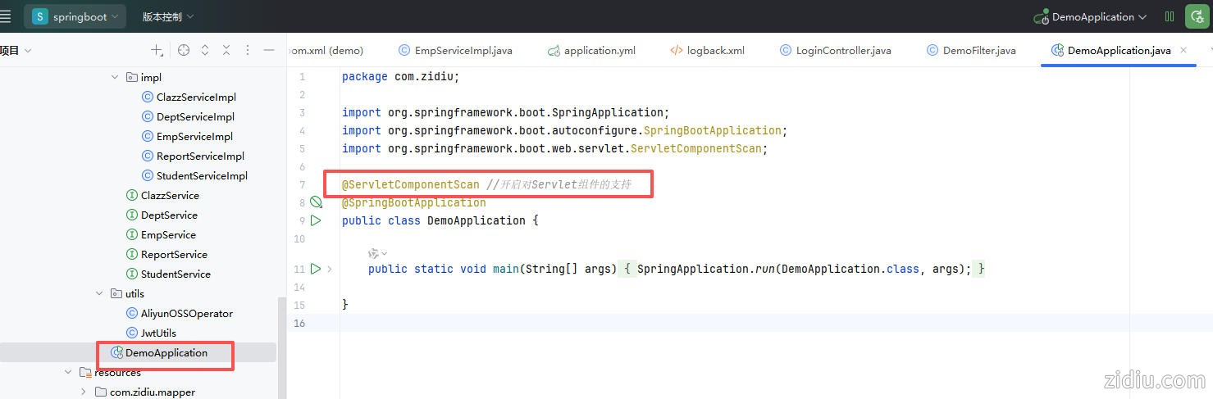Click the gutter icon on line 8
The width and height of the screenshot is (1213, 399).
pos(316,202)
